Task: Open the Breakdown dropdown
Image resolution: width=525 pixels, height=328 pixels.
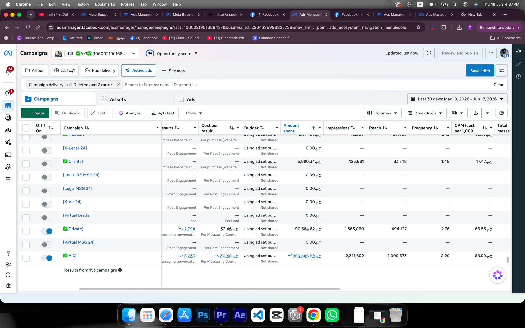Action: [425, 113]
